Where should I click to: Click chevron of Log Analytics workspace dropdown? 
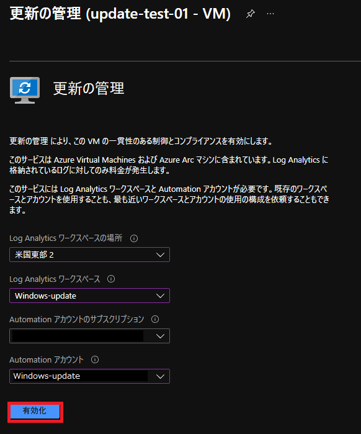tap(160, 296)
